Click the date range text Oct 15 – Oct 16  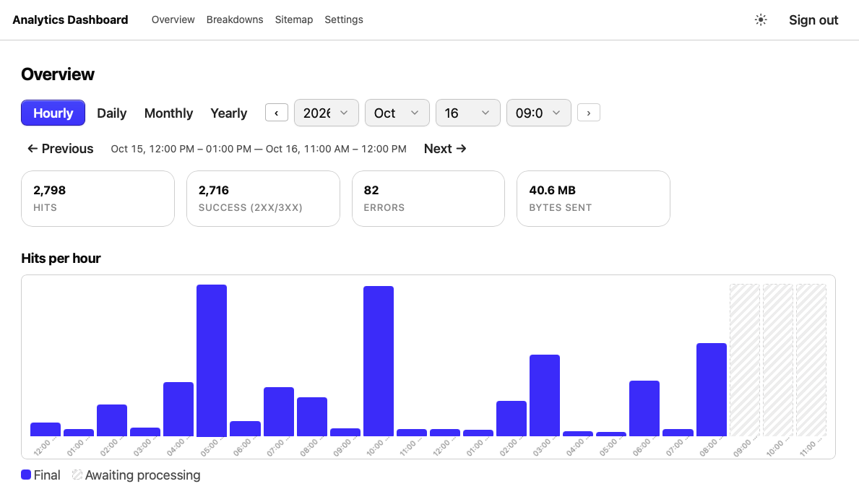pos(259,149)
